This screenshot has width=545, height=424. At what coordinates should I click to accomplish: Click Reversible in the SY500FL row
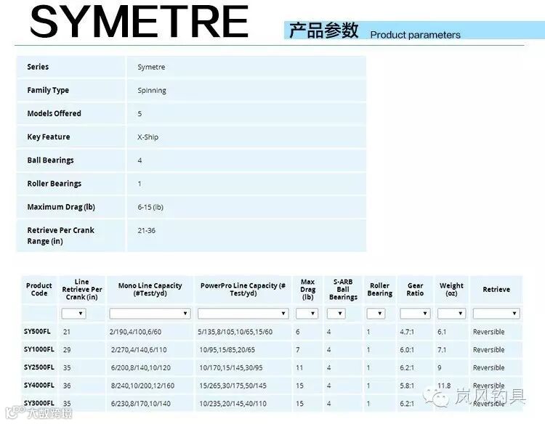488,332
